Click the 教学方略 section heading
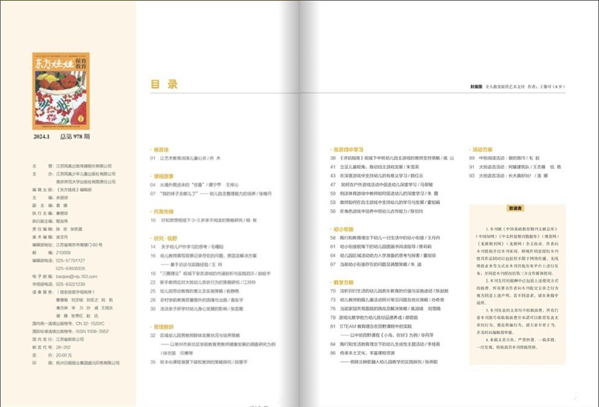 click(x=343, y=283)
